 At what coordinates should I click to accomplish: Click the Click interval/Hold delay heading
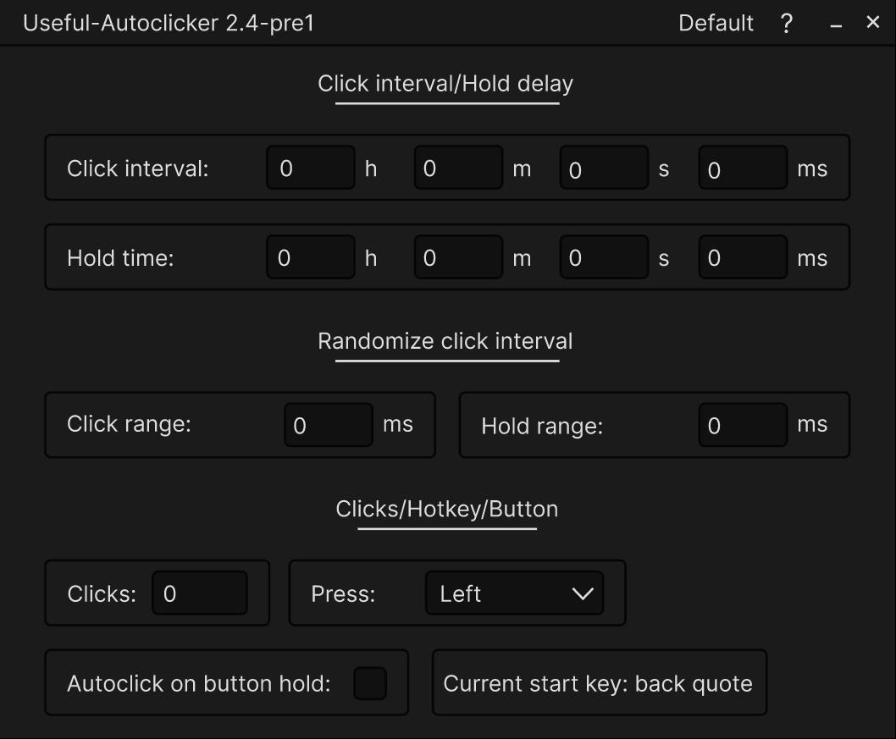tap(445, 83)
